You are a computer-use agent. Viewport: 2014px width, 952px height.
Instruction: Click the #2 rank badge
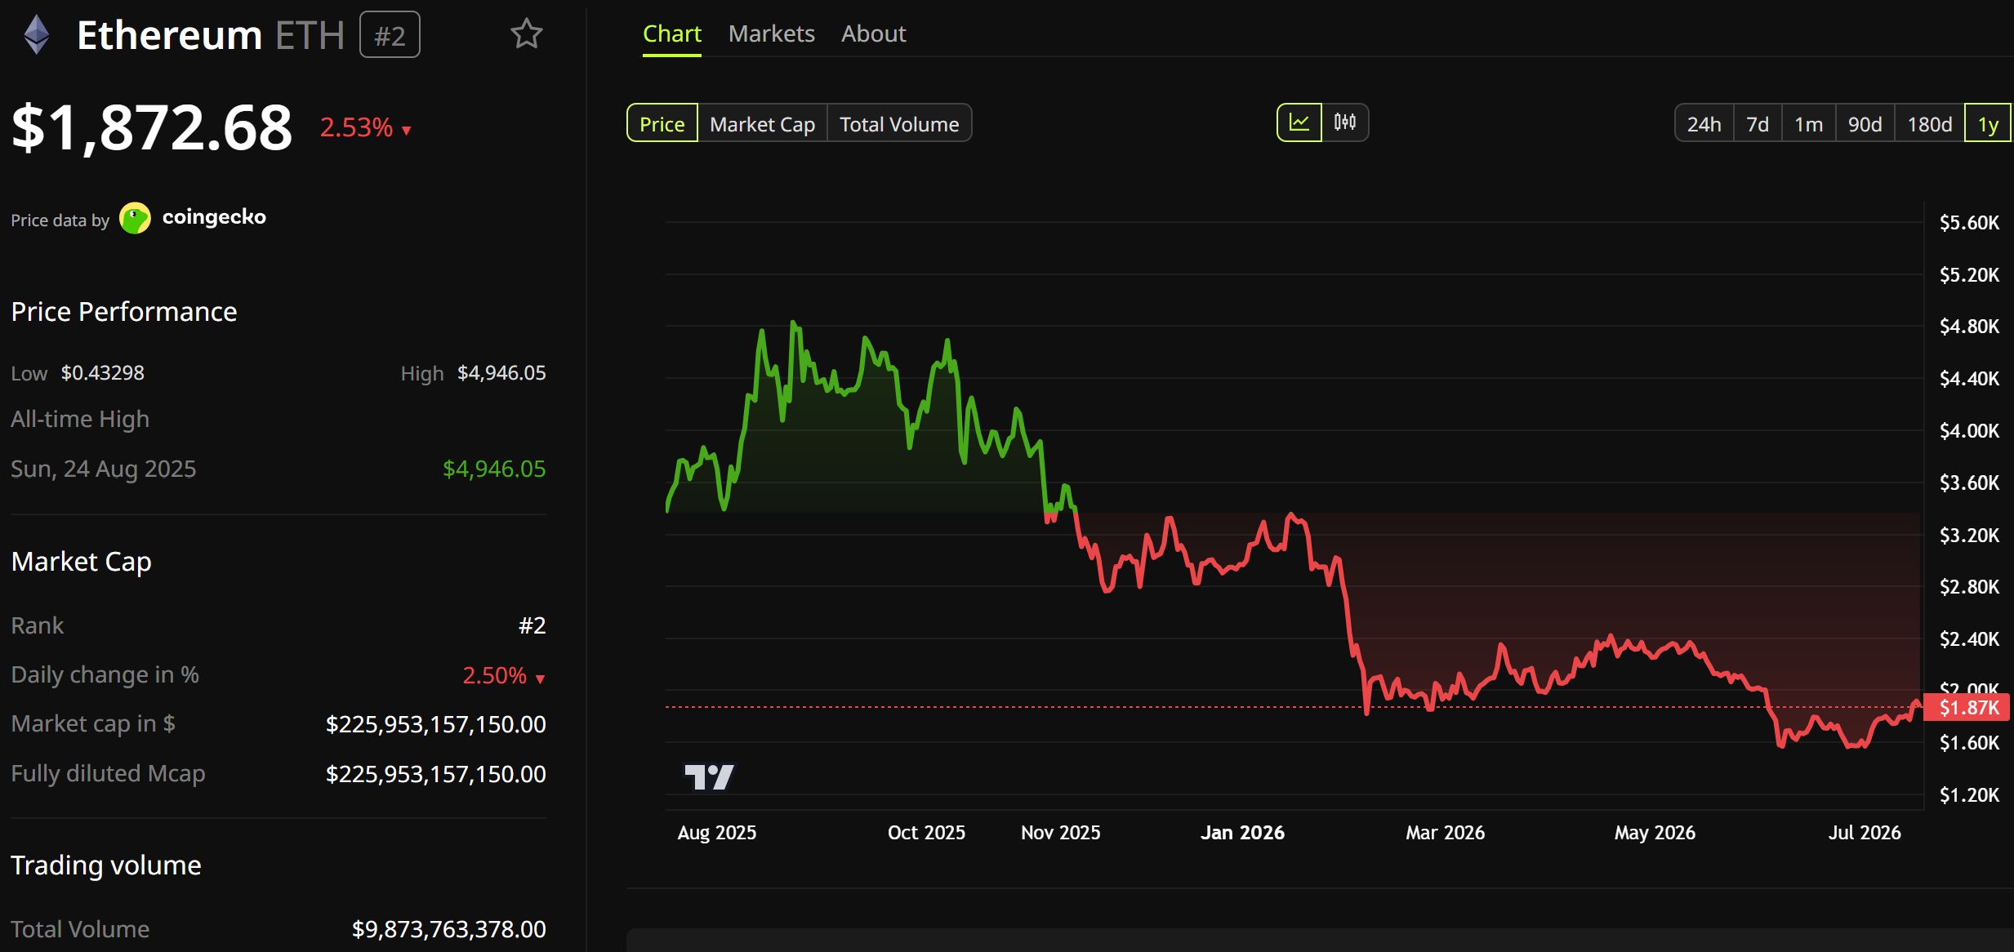pos(390,35)
